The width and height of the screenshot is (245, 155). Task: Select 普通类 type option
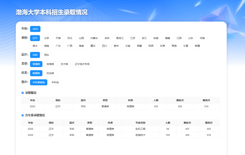tap(36, 64)
